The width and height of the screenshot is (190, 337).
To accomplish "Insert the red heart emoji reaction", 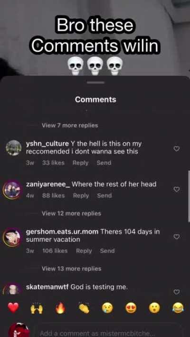I will click(13, 308).
